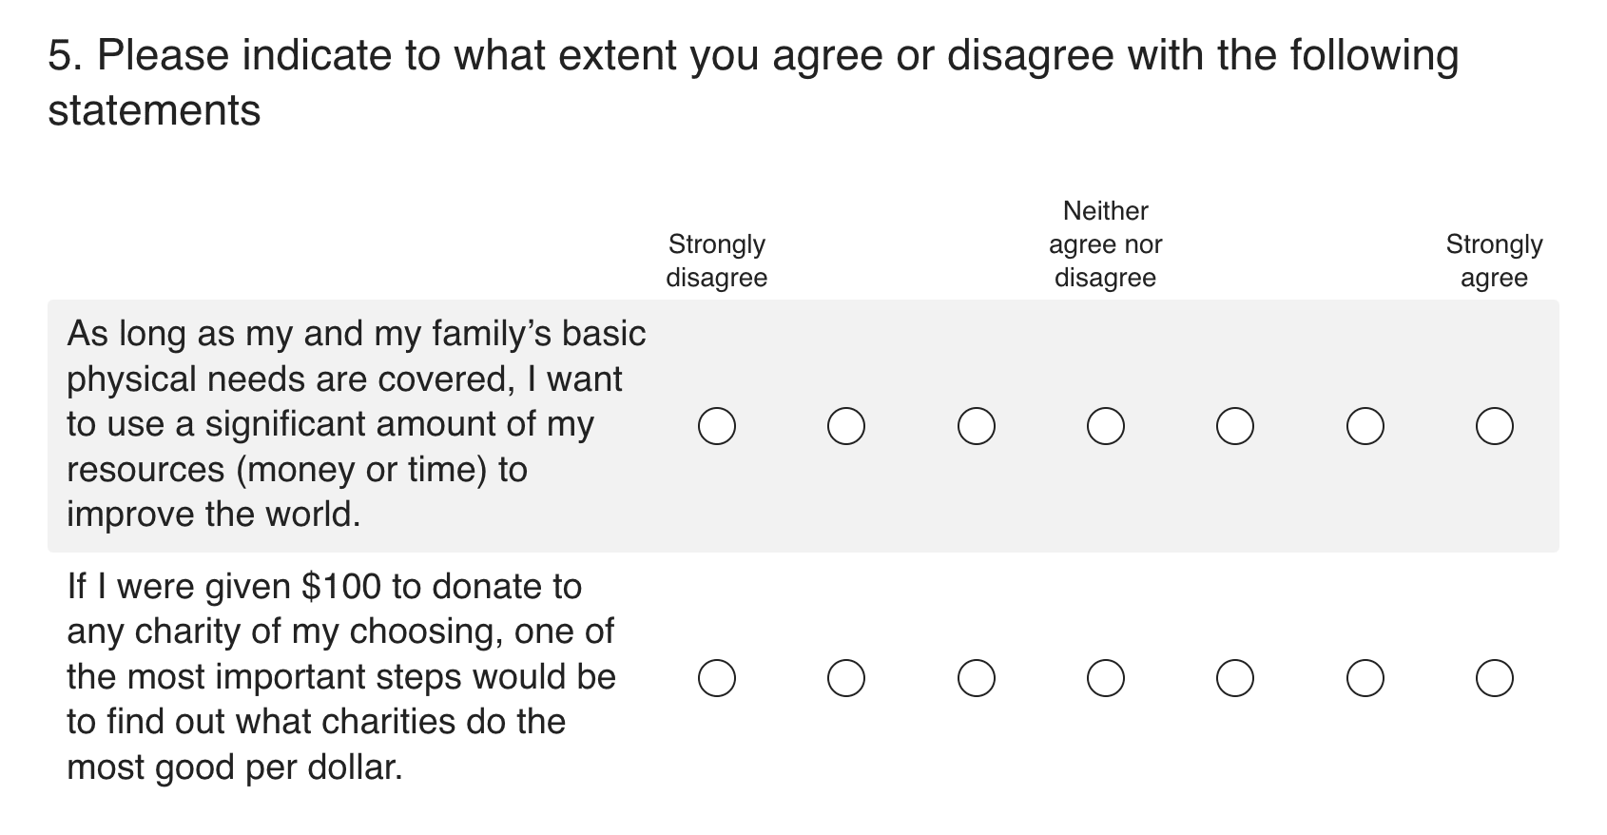The width and height of the screenshot is (1607, 835).
Task: Pick sixth scale option for improve-the-world statement
Action: point(1365,426)
